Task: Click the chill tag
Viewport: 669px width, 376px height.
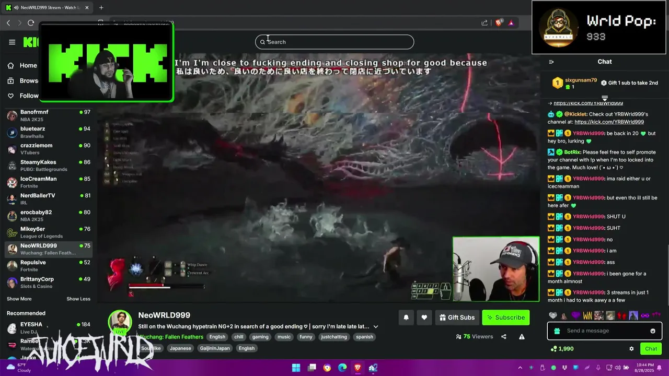Action: click(239, 337)
